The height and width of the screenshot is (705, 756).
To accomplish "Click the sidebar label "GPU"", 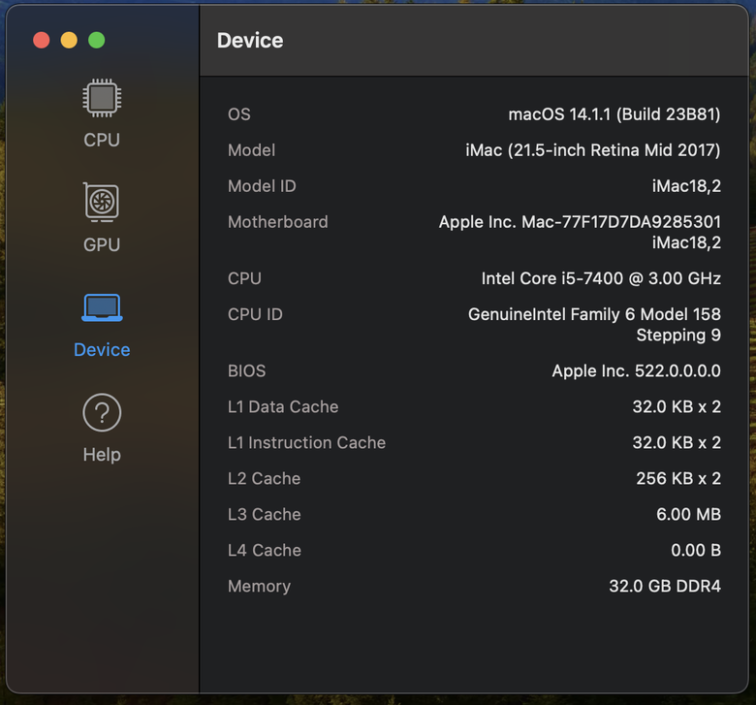I will tap(102, 244).
